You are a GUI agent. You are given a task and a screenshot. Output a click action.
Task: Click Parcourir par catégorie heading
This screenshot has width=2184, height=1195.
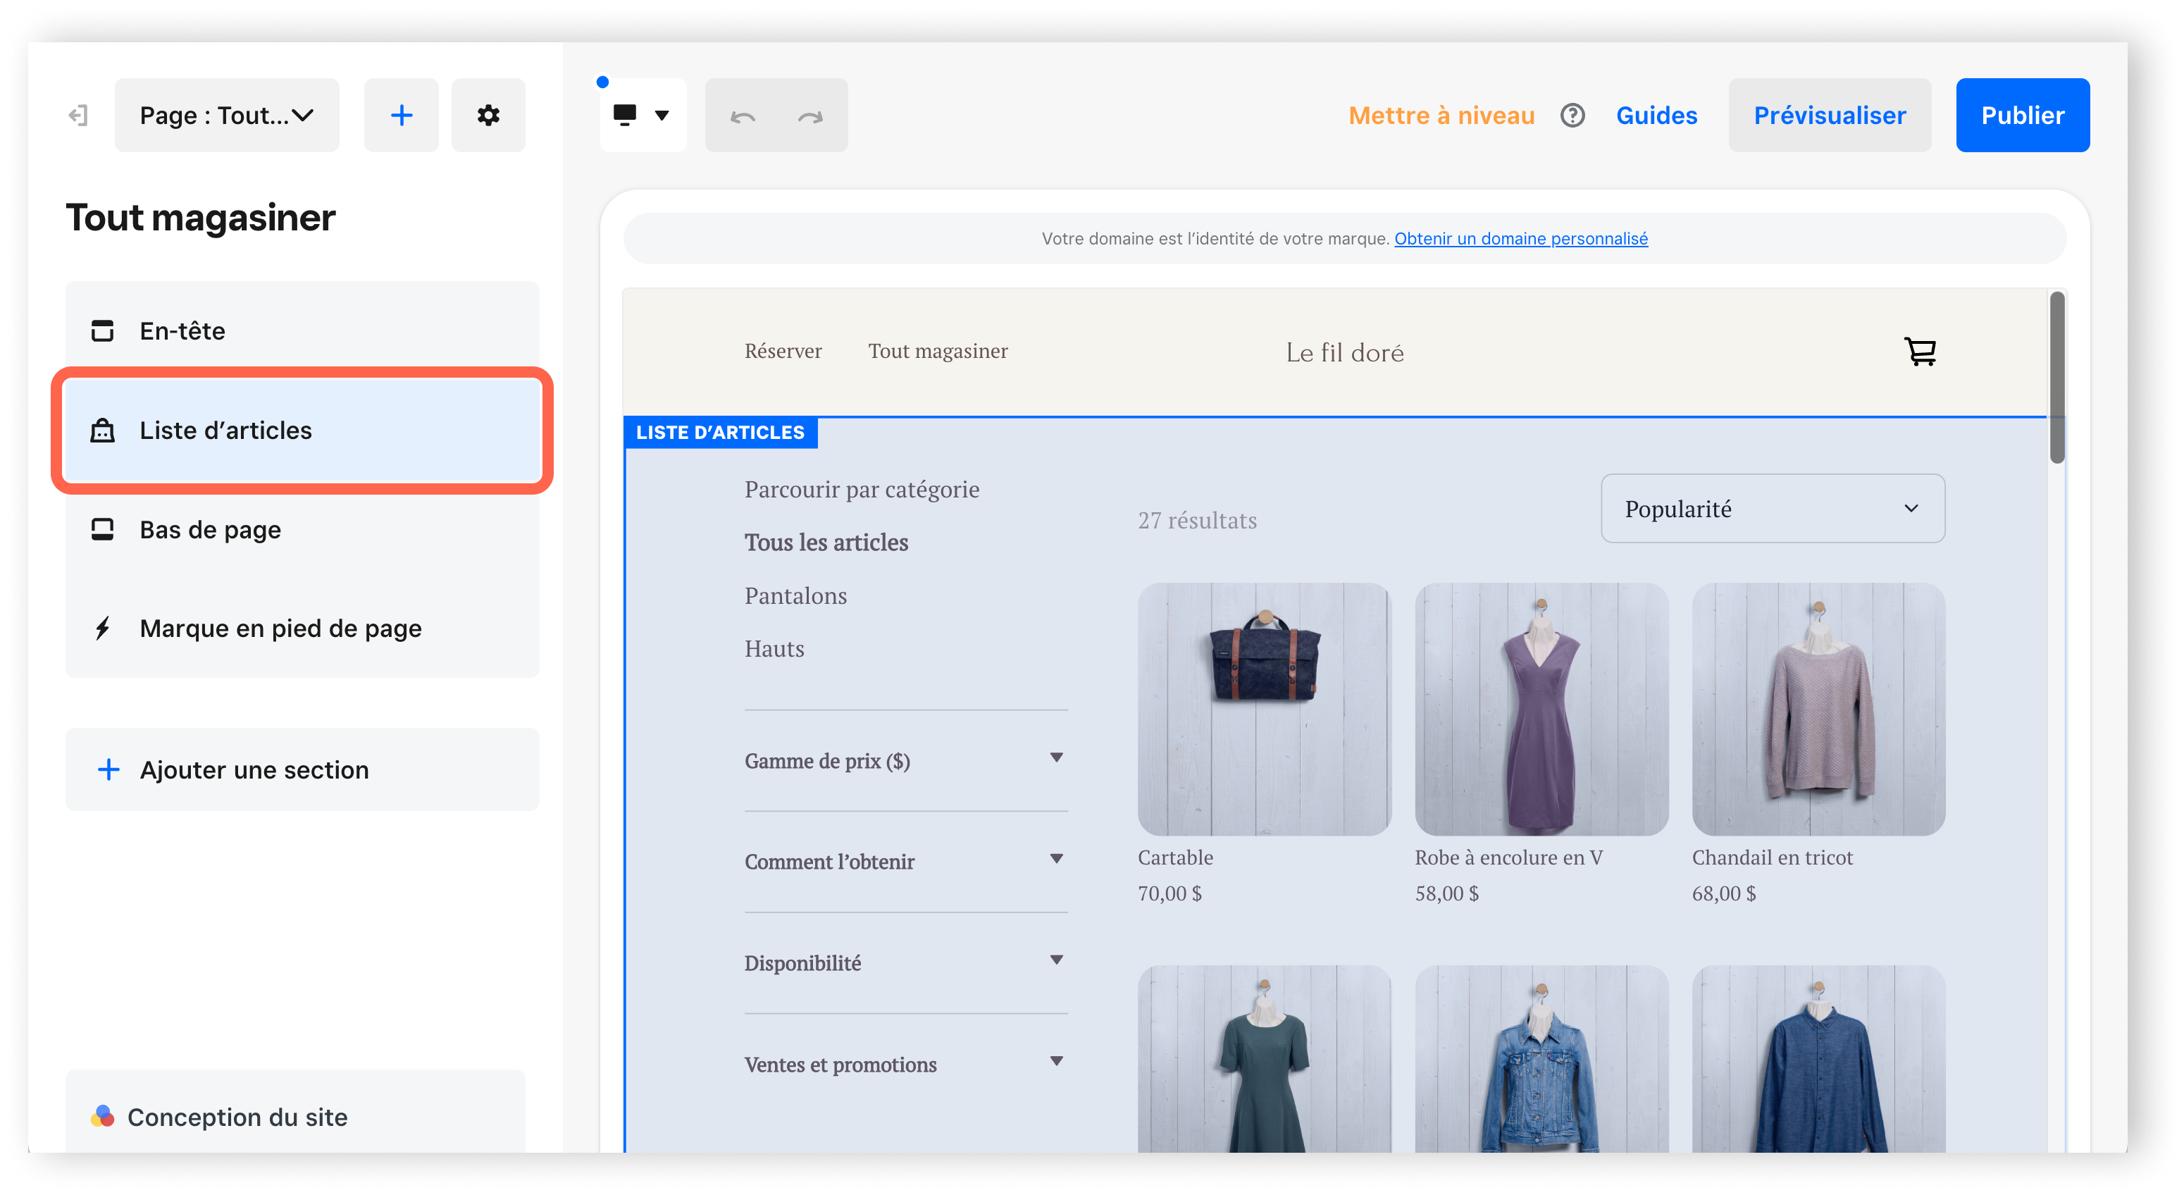click(862, 490)
